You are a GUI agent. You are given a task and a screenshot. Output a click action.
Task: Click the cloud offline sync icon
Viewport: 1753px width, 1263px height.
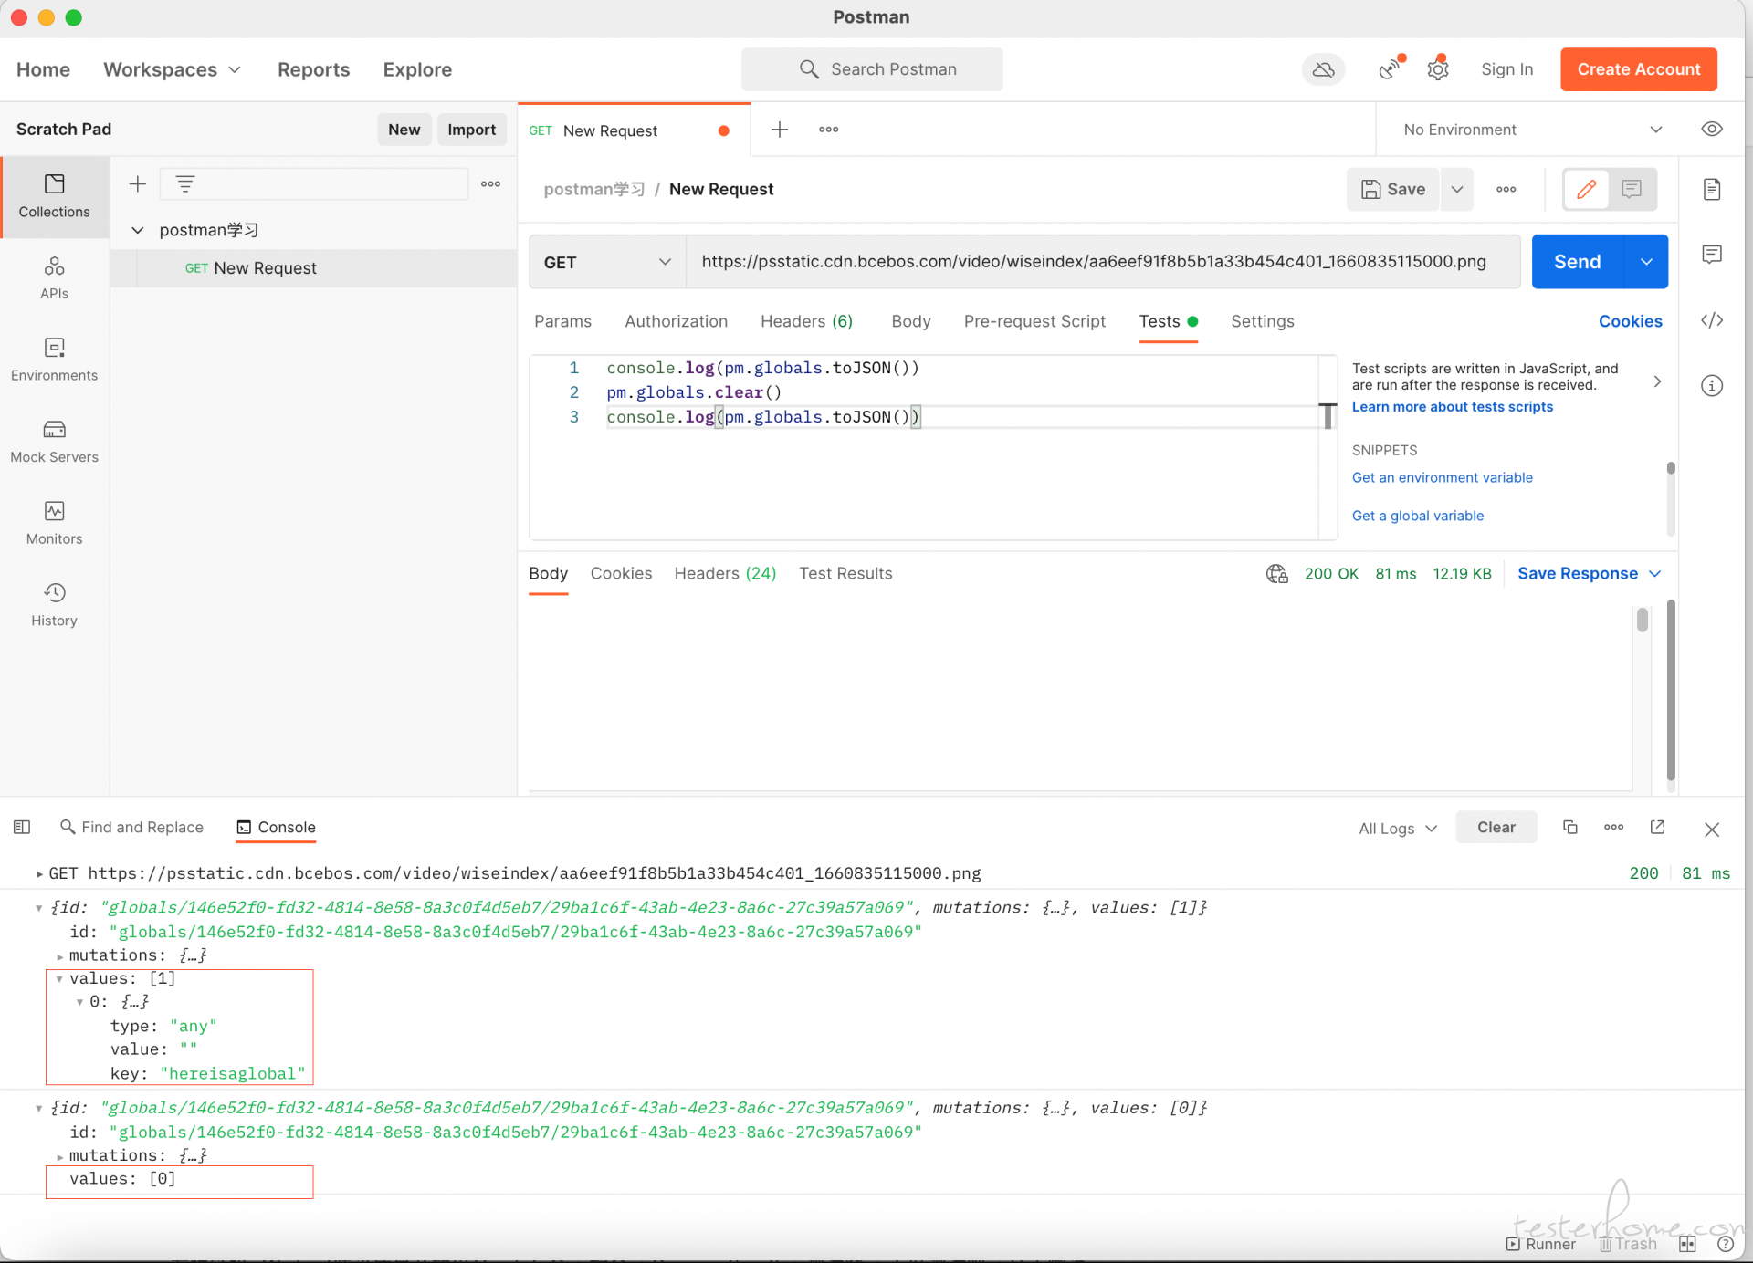tap(1323, 69)
